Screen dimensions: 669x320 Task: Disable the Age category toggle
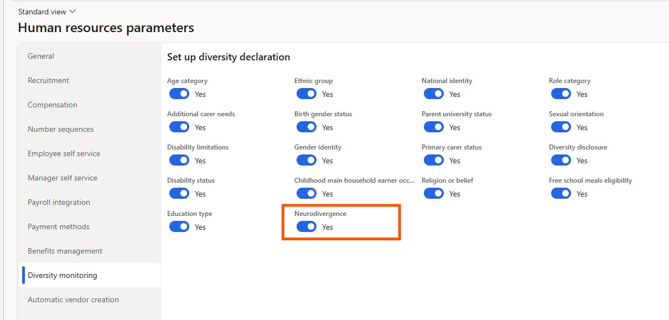coord(179,94)
